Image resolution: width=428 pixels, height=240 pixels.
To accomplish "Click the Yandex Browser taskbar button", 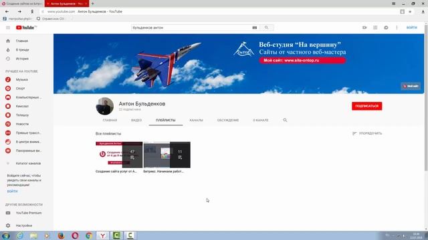I will [x=102, y=235].
